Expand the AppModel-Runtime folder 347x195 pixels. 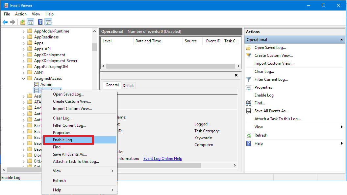pos(24,31)
